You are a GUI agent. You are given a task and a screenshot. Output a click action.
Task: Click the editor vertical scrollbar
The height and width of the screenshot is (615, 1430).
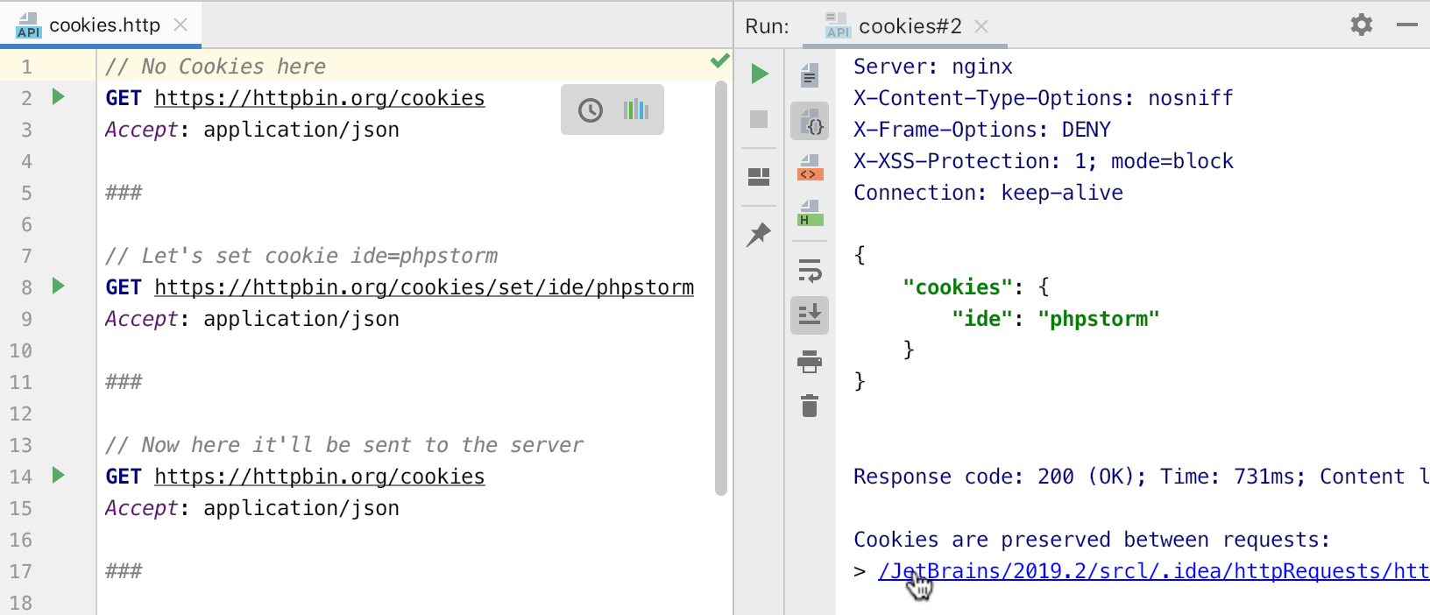[x=721, y=289]
